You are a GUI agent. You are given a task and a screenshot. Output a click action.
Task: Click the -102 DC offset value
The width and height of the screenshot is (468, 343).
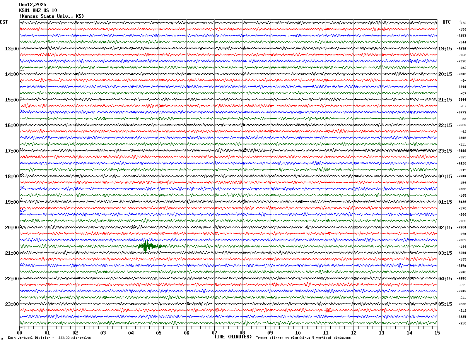(x=462, y=68)
